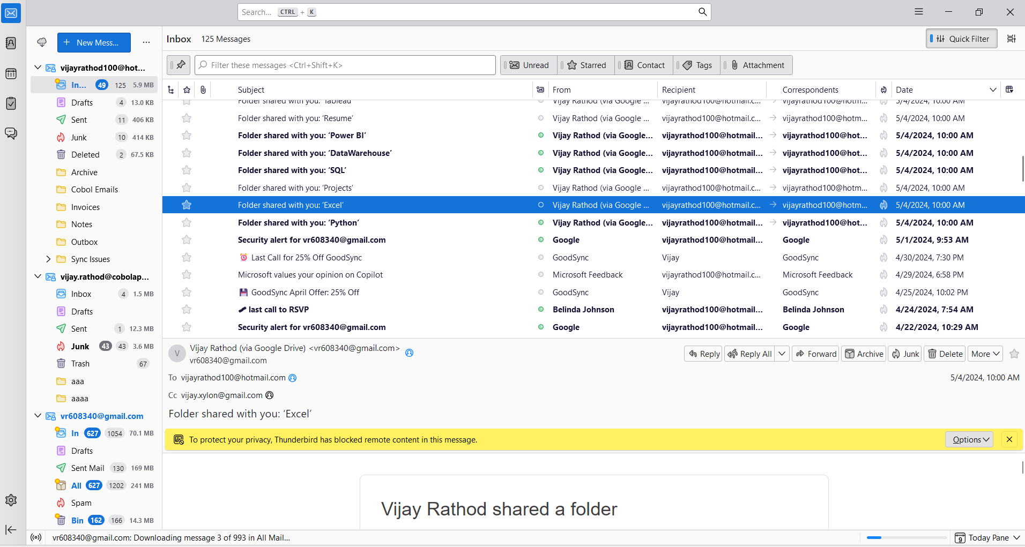Open the Calendar space icon
The width and height of the screenshot is (1025, 547).
click(x=11, y=74)
